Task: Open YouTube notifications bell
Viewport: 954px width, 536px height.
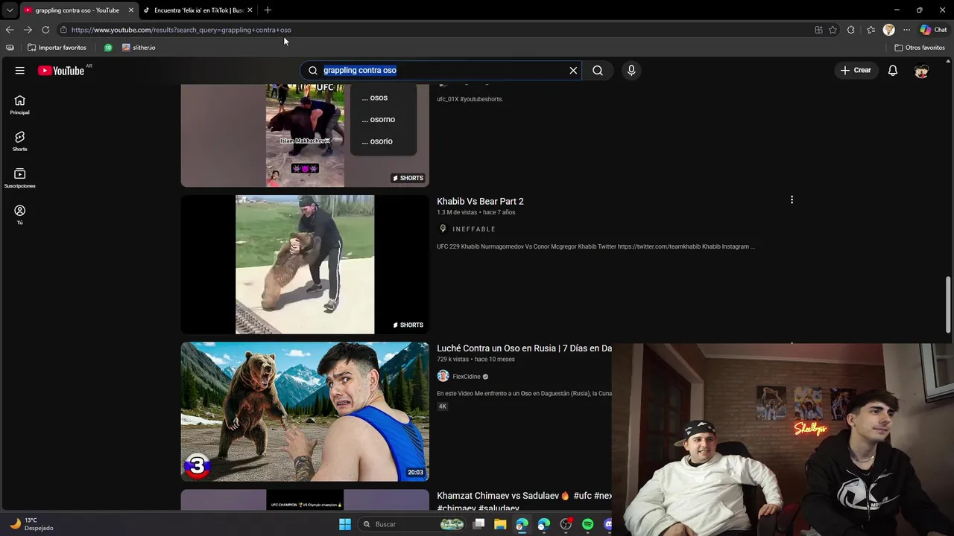Action: pos(893,71)
